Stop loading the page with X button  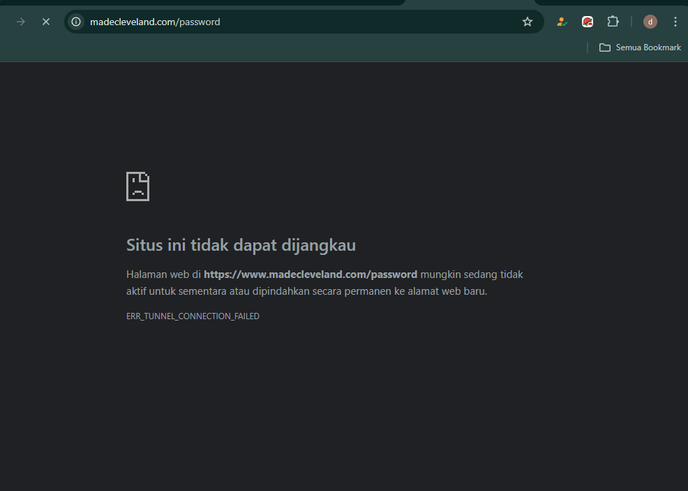[45, 22]
